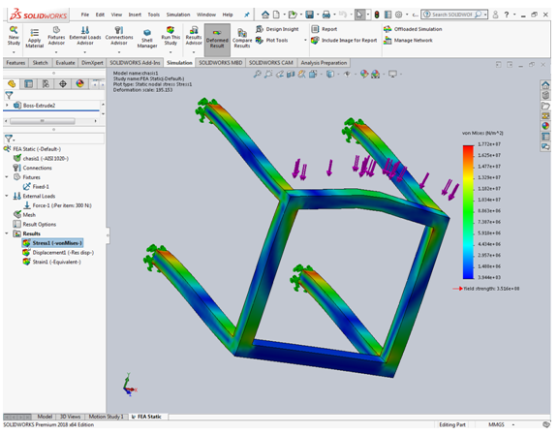Viewport: 558px width, 435px height.
Task: Pin the menu bar pushpin
Action: click(x=247, y=15)
